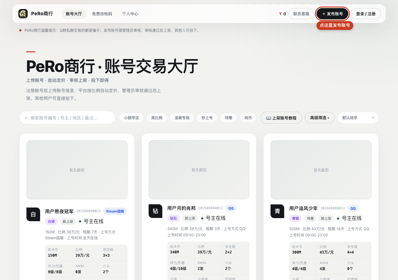Screen dimensions: 398x280
Task: Open the 默认排序 sort dropdown
Action: (358, 118)
